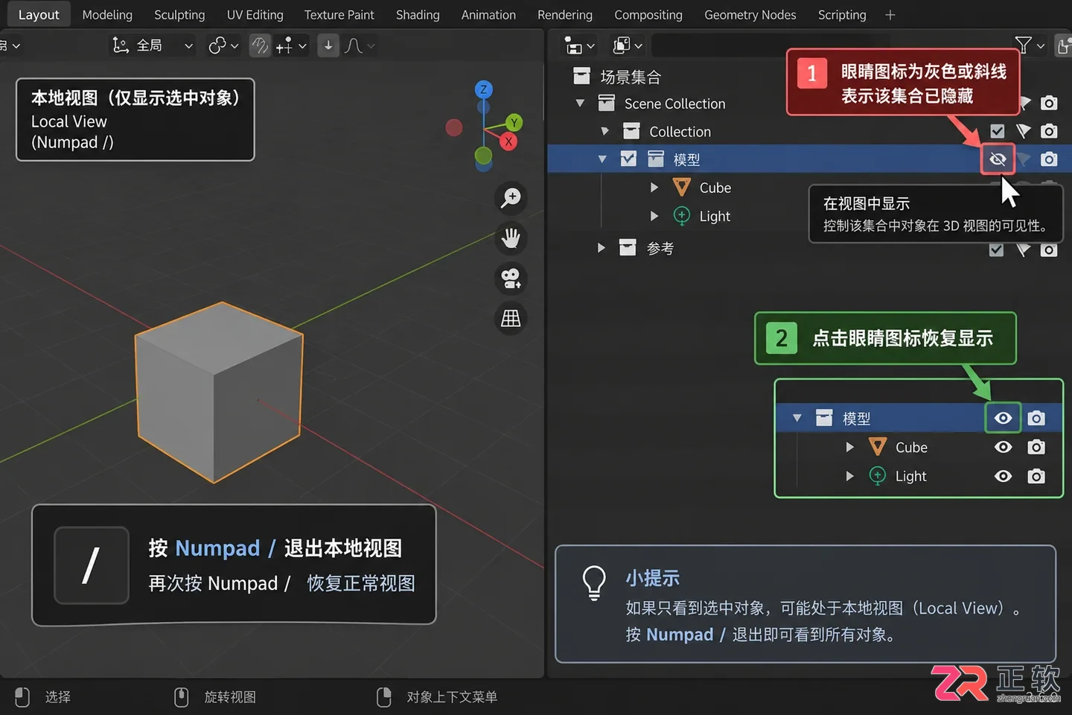Click the Scene Collection row's camera render icon
This screenshot has height=715, width=1072.
pos(1049,103)
